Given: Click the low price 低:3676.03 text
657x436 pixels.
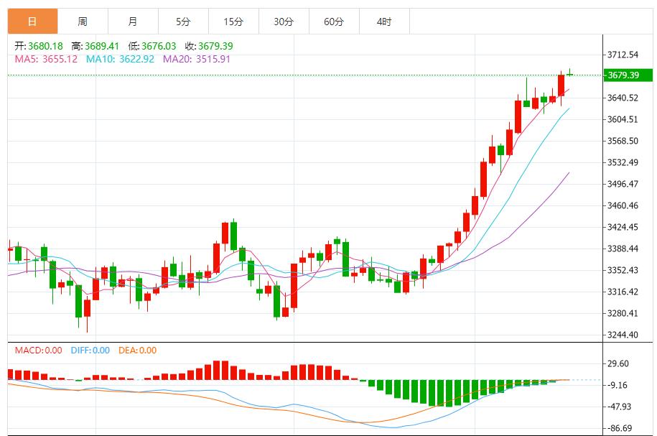Looking at the screenshot, I should click(154, 46).
